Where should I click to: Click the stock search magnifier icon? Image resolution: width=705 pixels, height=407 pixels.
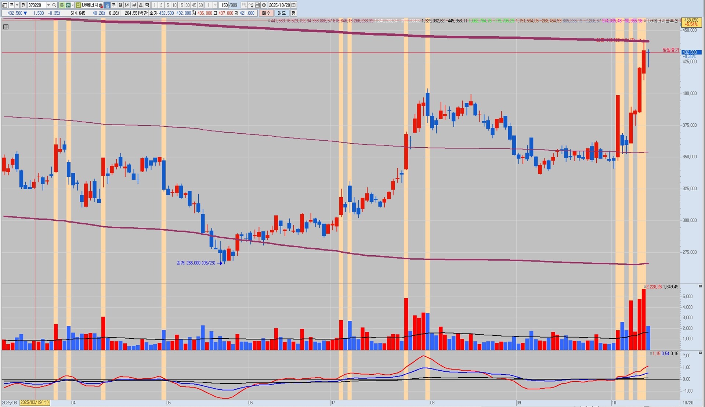pos(54,5)
